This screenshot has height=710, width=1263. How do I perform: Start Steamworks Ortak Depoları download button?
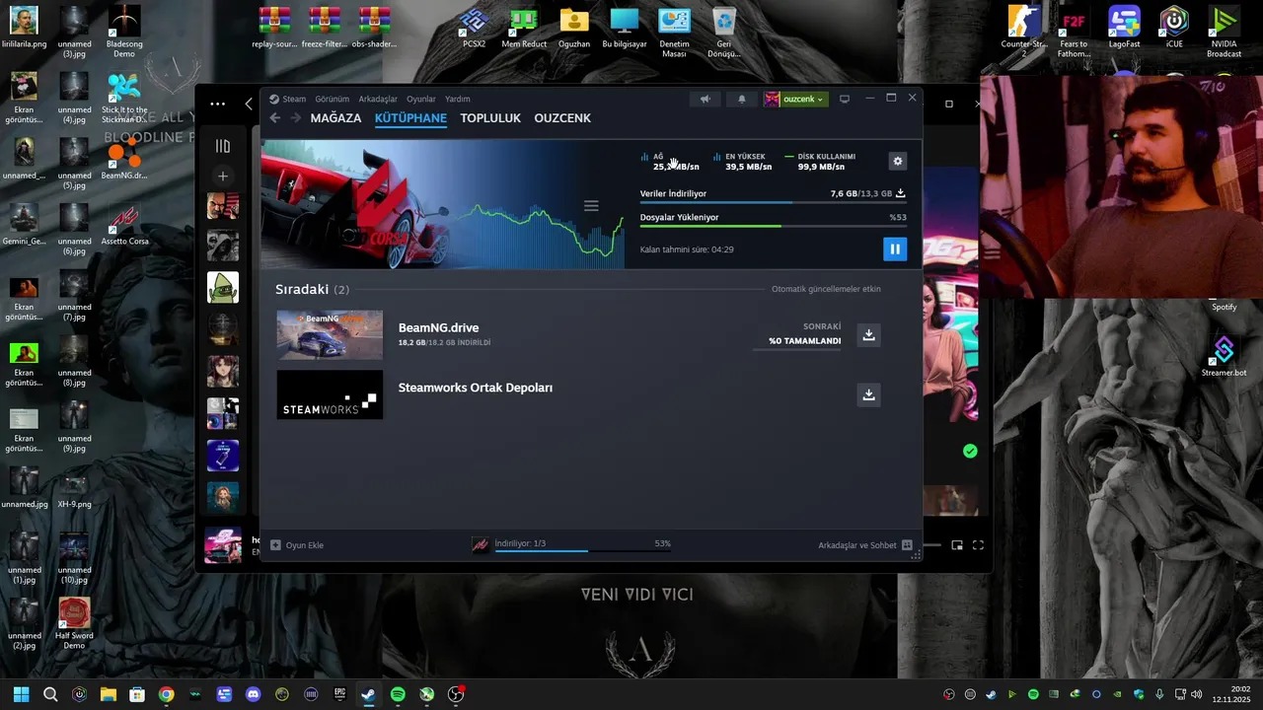coord(868,394)
